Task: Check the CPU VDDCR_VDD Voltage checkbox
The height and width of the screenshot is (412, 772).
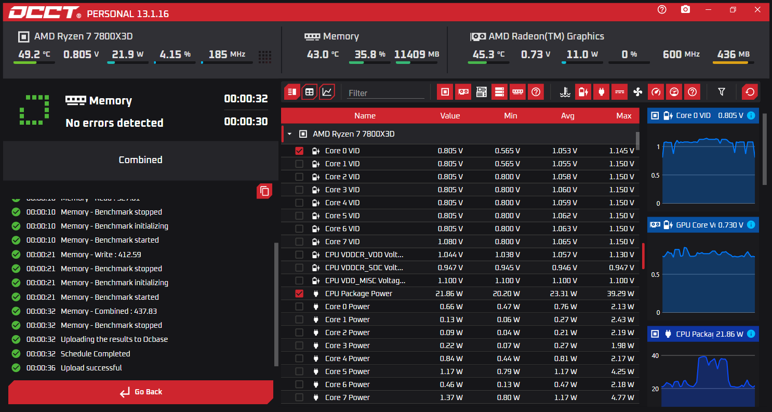Action: [299, 255]
